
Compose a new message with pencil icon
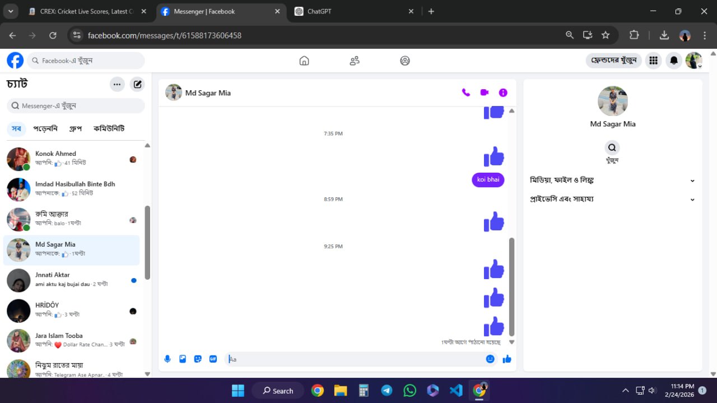pyautogui.click(x=137, y=85)
